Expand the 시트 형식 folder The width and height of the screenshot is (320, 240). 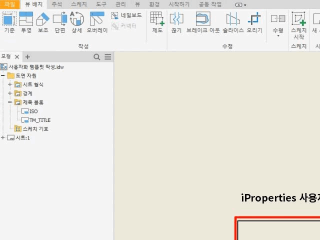(10, 84)
